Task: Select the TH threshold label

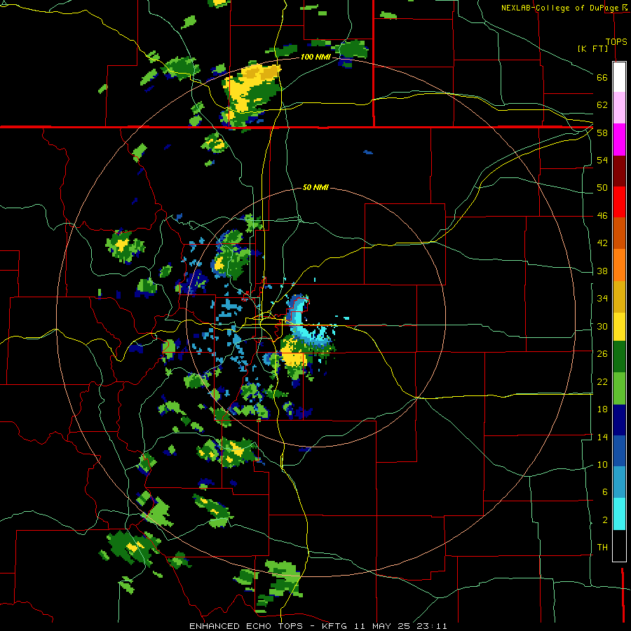Action: pos(602,548)
